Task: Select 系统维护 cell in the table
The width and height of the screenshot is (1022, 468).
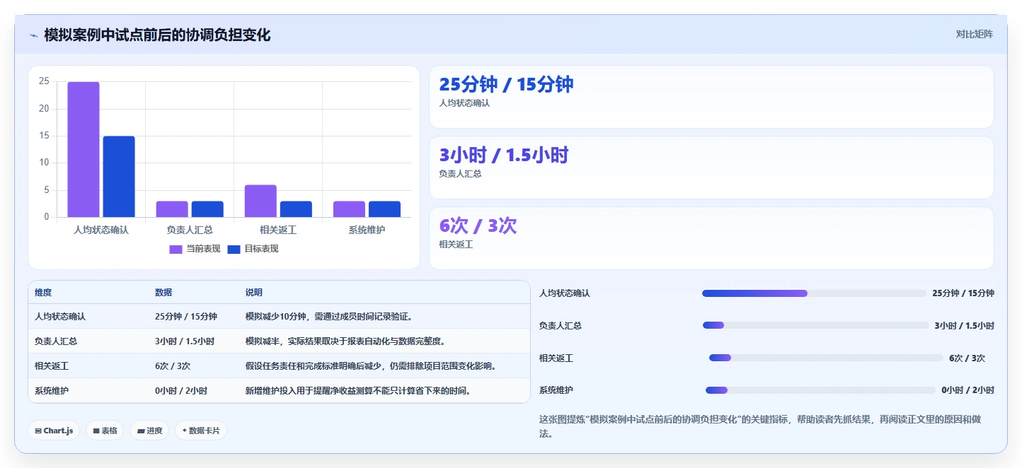Action: pos(52,390)
